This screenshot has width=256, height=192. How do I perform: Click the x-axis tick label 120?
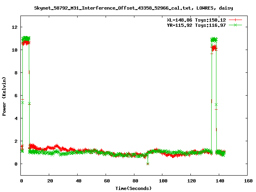[x=192, y=181]
